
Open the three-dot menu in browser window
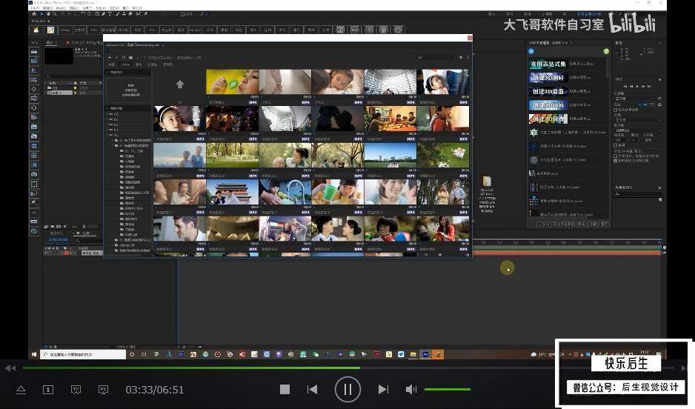[468, 57]
